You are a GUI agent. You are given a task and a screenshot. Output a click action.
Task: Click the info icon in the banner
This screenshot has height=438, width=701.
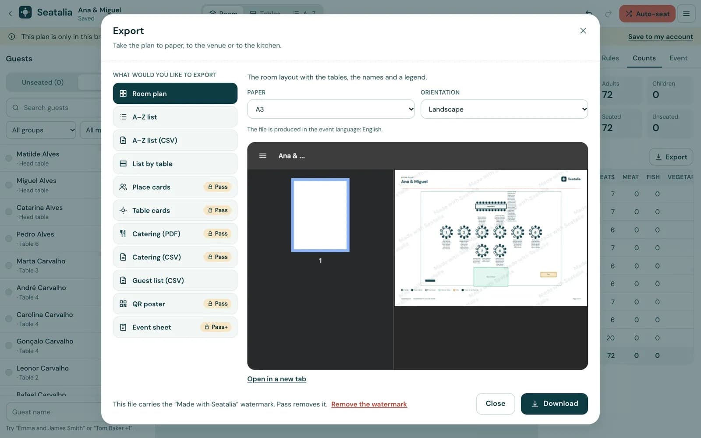12,37
